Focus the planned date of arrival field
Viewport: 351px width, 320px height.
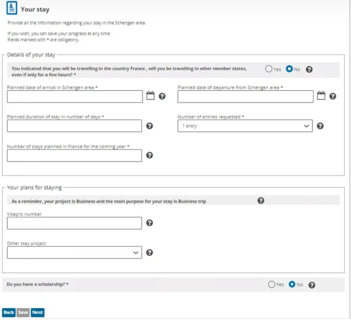(x=75, y=96)
